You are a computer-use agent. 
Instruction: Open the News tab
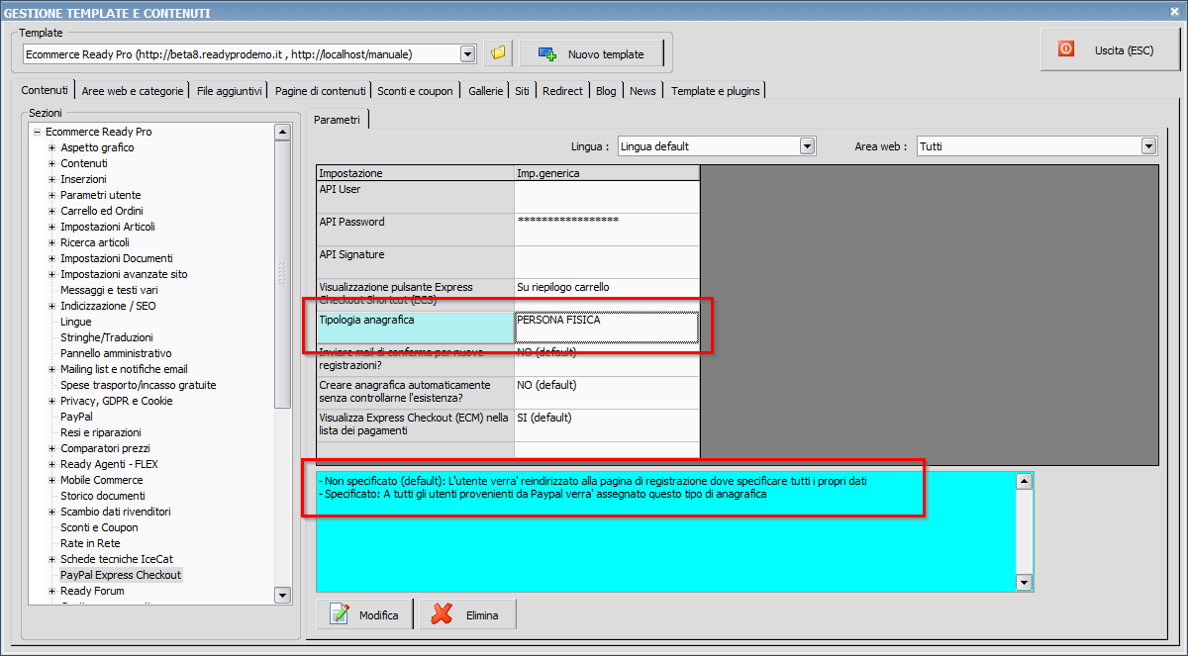pyautogui.click(x=643, y=91)
